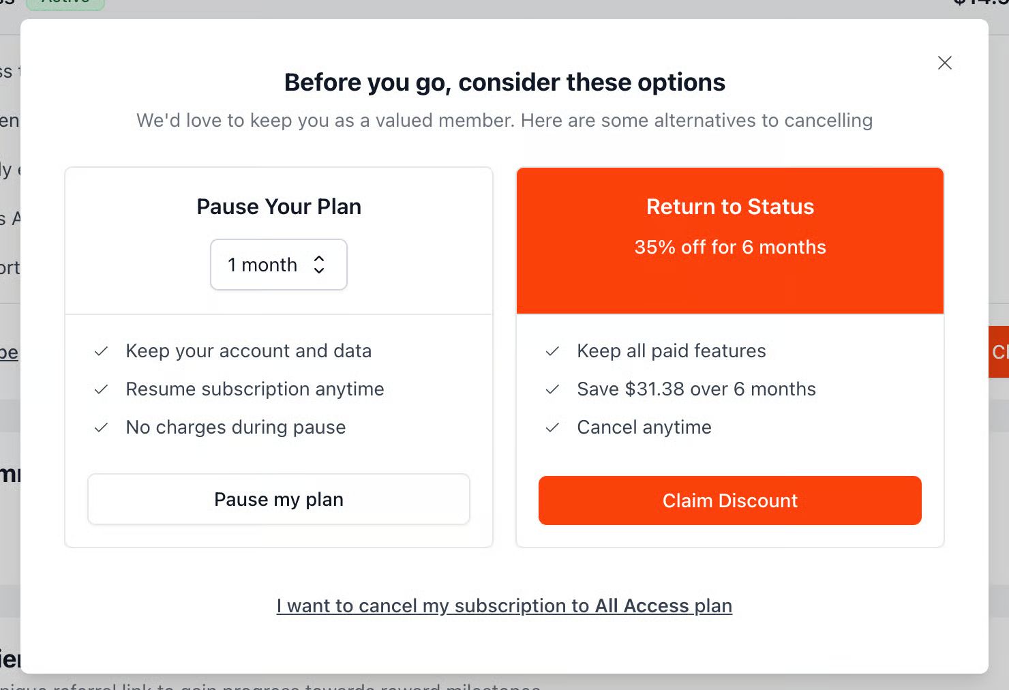The width and height of the screenshot is (1009, 690).
Task: Click the partially hidden orange button at right edge
Action: tap(999, 352)
